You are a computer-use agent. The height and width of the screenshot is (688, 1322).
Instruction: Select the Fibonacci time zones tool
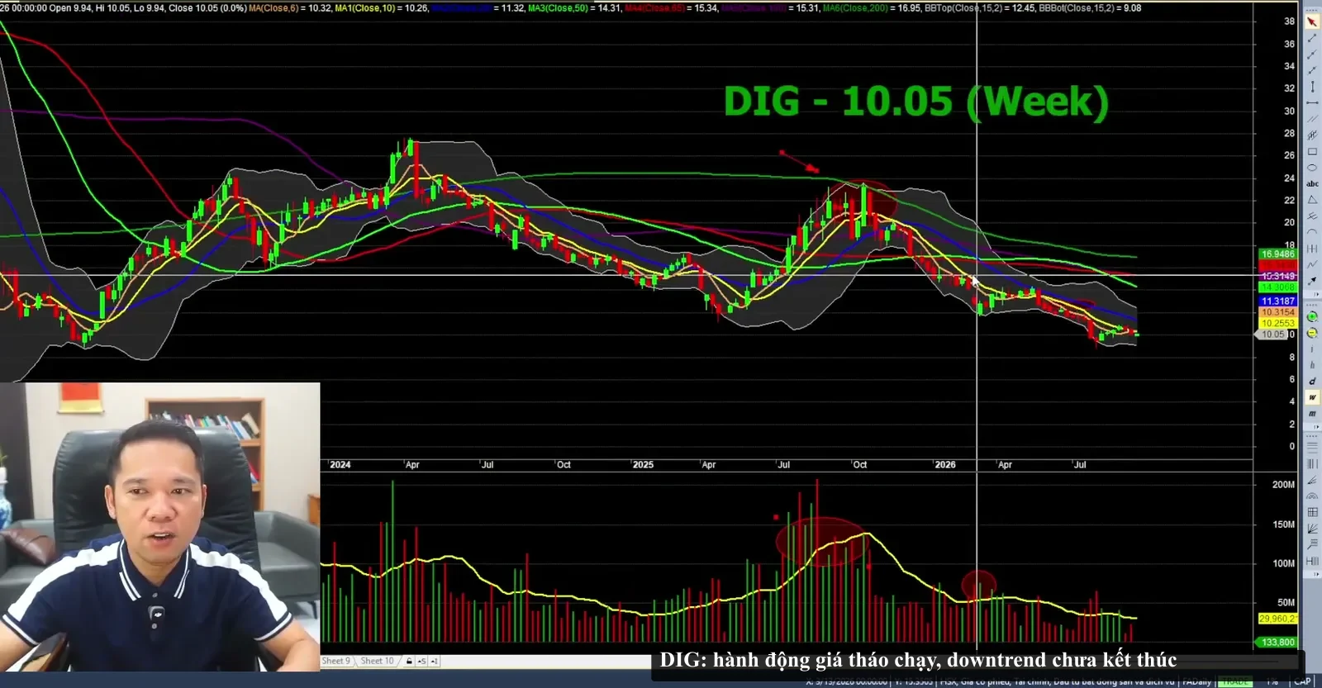1312,463
